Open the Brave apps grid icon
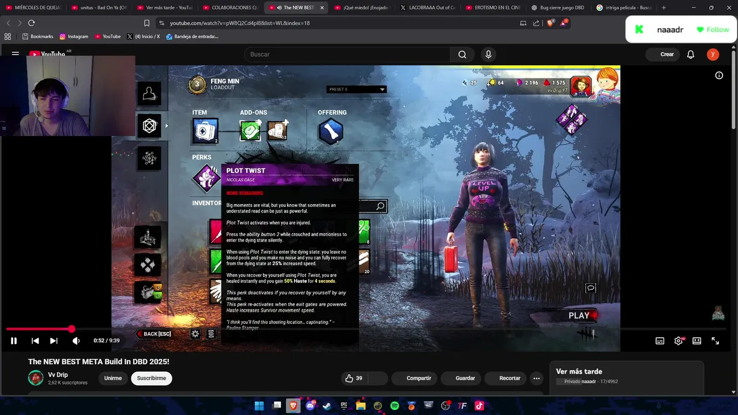 (7, 36)
